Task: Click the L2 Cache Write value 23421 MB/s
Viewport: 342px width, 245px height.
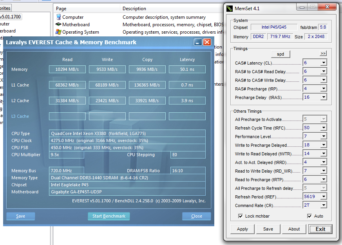Action: point(107,101)
